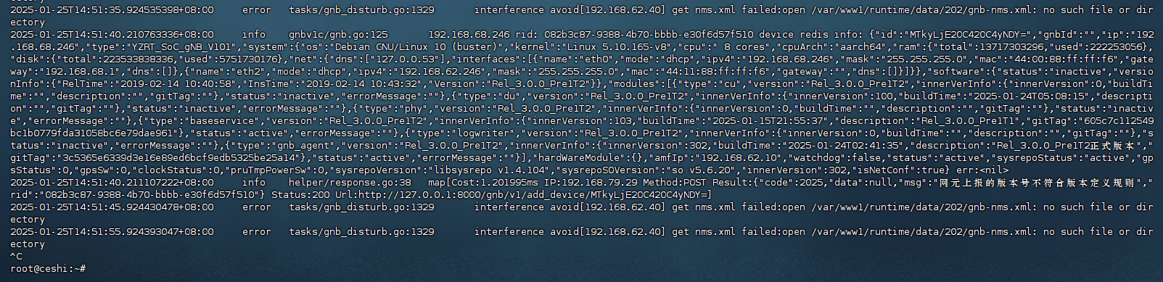This screenshot has width=1163, height=282.
Task: Click timestamp 2025-01-25T14:51:40.210763336+08:00
Action: [112, 34]
